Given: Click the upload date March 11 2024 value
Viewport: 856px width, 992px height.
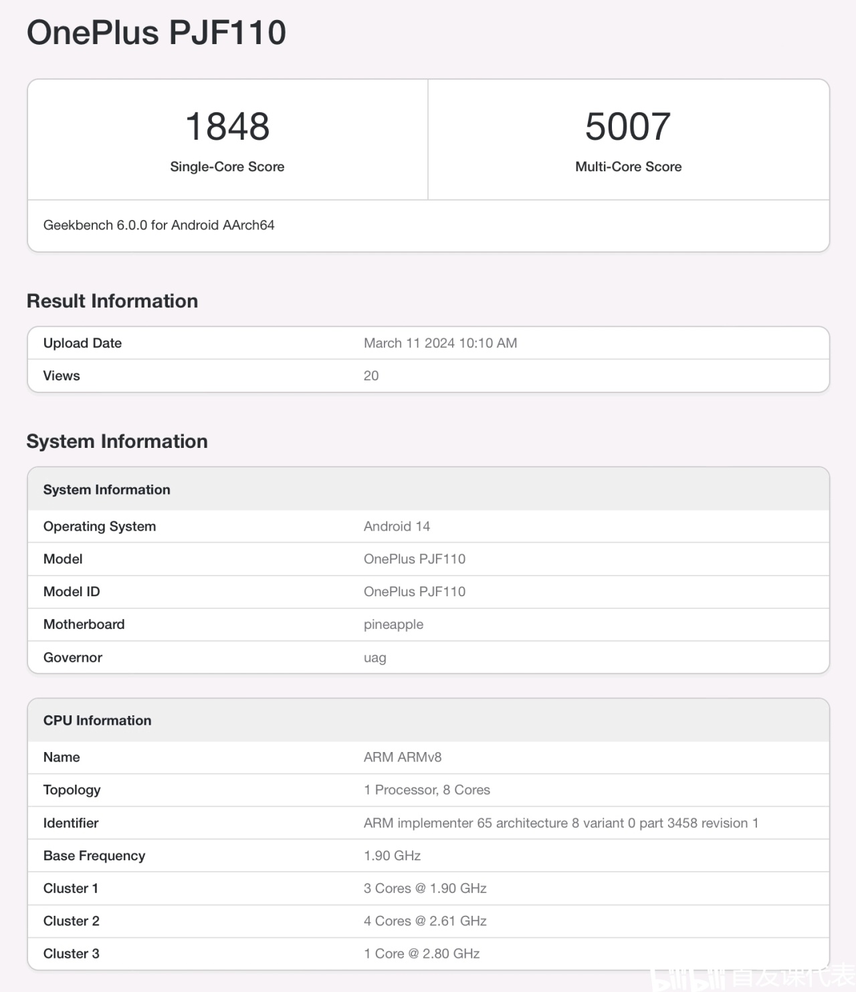Looking at the screenshot, I should (x=440, y=343).
